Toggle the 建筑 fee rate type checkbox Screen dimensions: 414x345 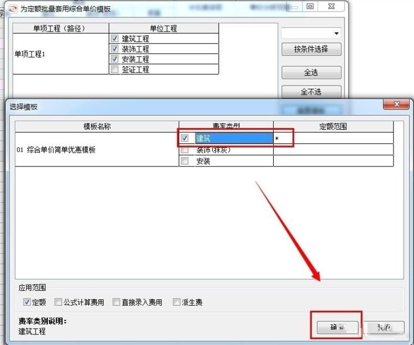[184, 138]
